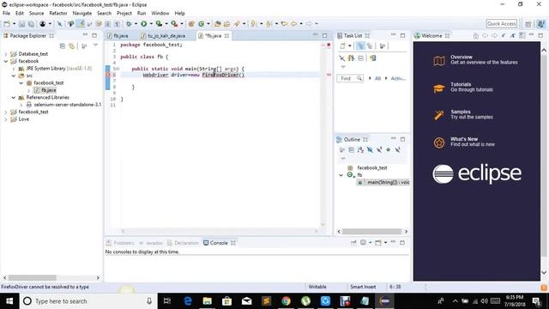549x309 pixels.
Task: Click the Activate link in Task List
Action: coord(398,78)
